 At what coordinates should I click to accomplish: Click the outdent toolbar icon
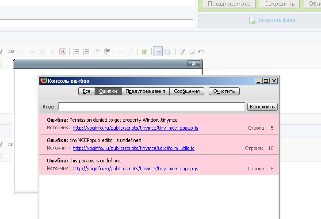coord(96,52)
